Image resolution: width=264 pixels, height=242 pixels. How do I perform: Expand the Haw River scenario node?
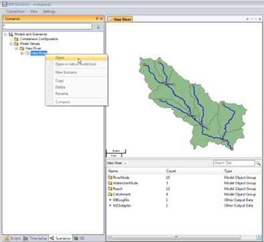click(22, 53)
